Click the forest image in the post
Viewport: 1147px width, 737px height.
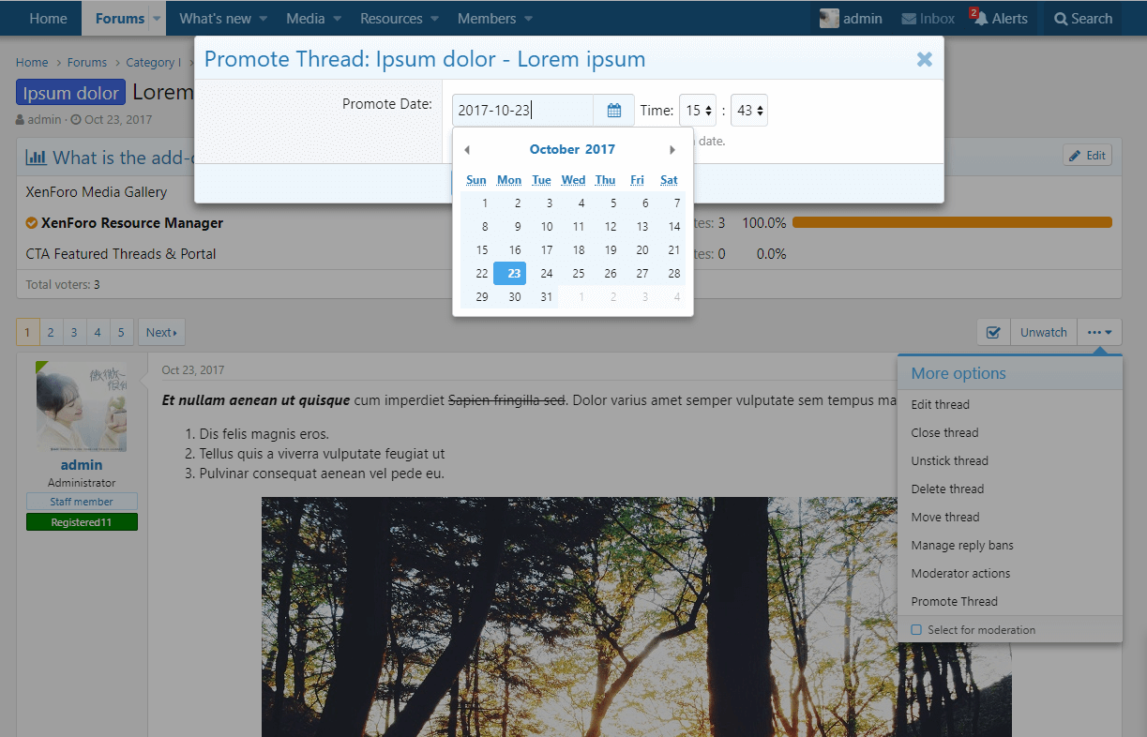(x=636, y=617)
